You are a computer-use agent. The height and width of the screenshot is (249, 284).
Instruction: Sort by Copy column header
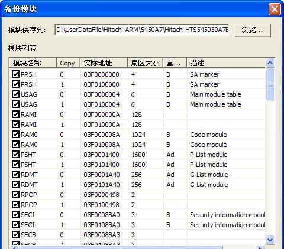[69, 63]
